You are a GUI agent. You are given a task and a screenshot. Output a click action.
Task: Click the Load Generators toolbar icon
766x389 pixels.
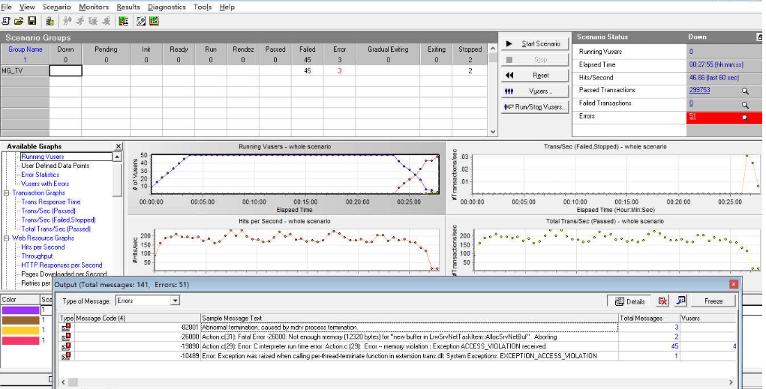[50, 21]
